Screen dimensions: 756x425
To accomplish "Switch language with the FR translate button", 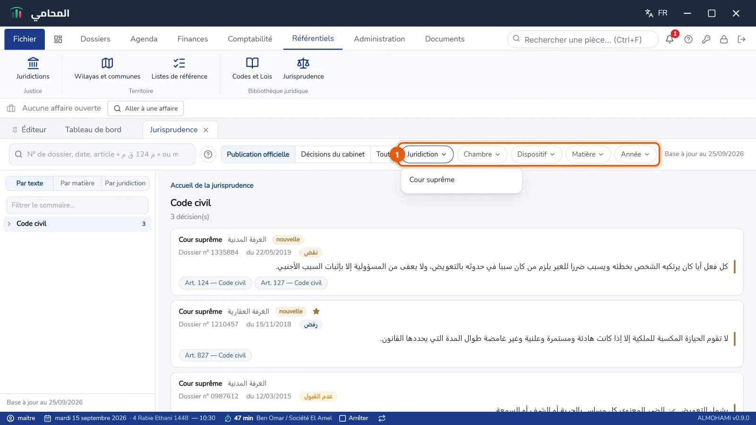I will click(x=656, y=13).
